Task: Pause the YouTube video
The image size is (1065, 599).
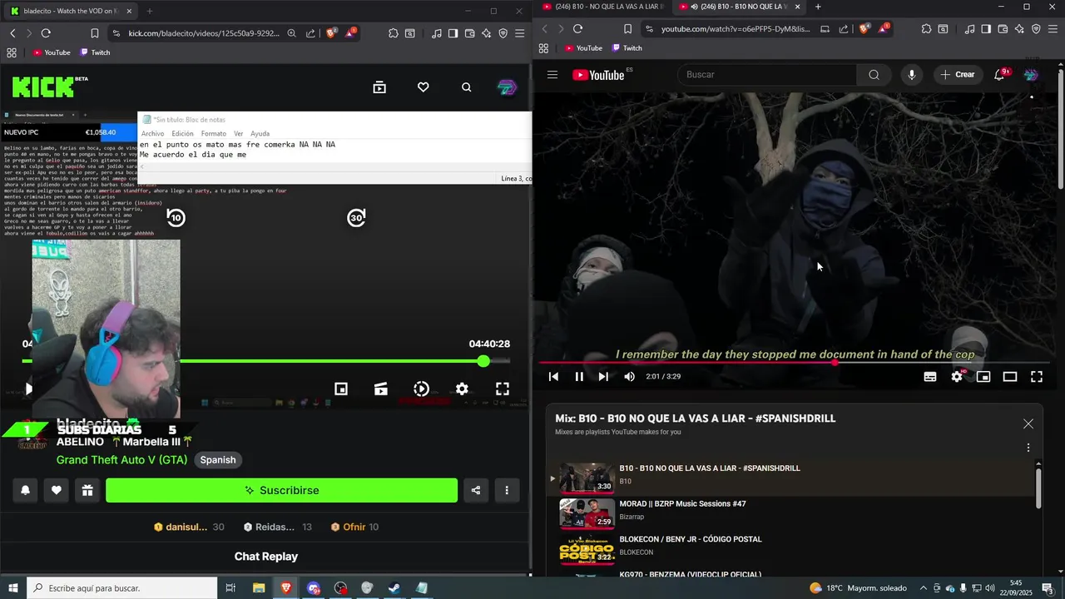Action: (x=579, y=377)
